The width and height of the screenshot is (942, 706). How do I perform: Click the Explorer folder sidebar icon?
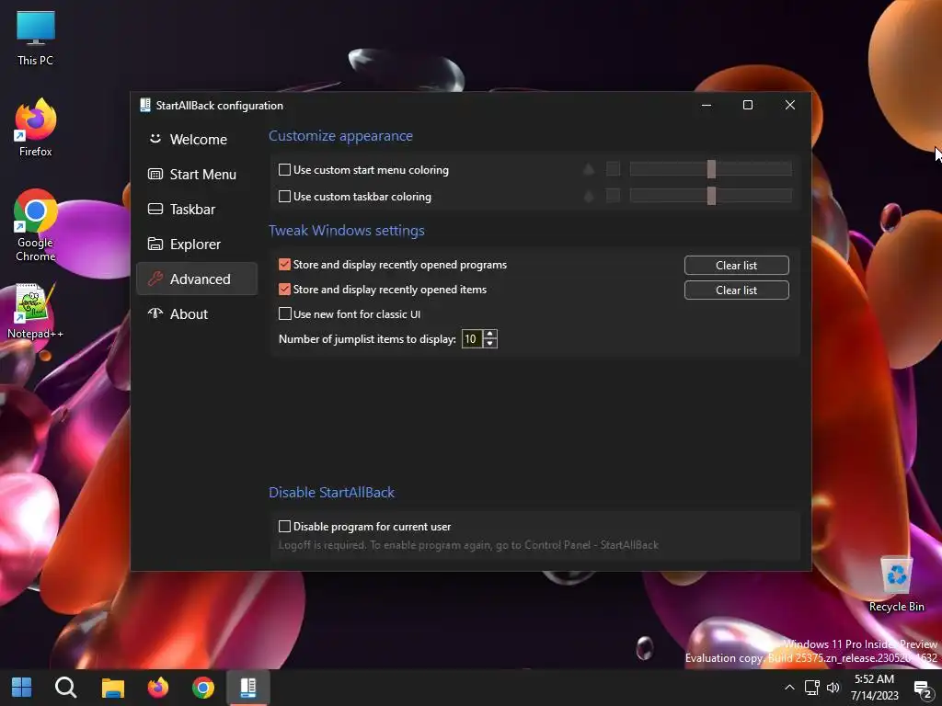(x=155, y=244)
